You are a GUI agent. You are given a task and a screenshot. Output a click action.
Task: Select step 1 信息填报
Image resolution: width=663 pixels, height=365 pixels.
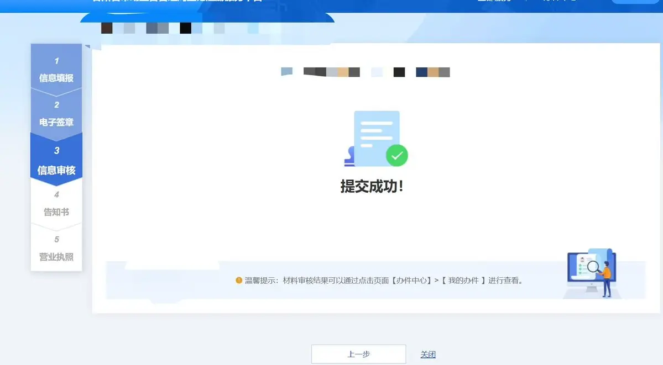coord(56,70)
